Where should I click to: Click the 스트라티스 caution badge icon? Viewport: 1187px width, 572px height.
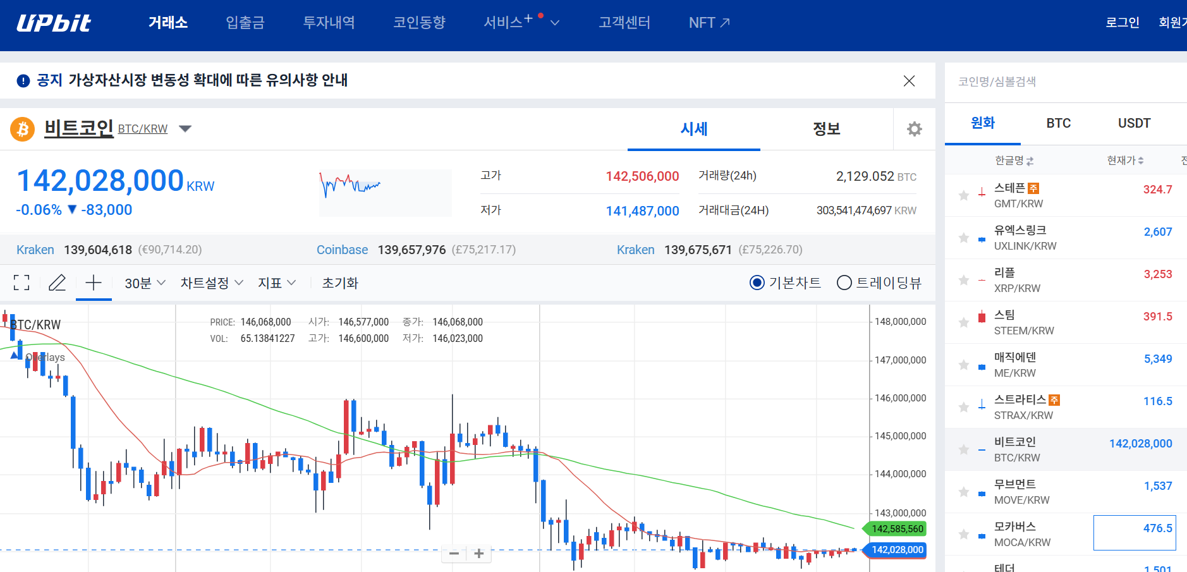click(1054, 400)
